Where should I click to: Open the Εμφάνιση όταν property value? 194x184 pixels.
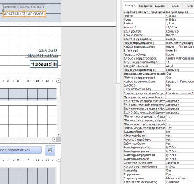(180, 178)
